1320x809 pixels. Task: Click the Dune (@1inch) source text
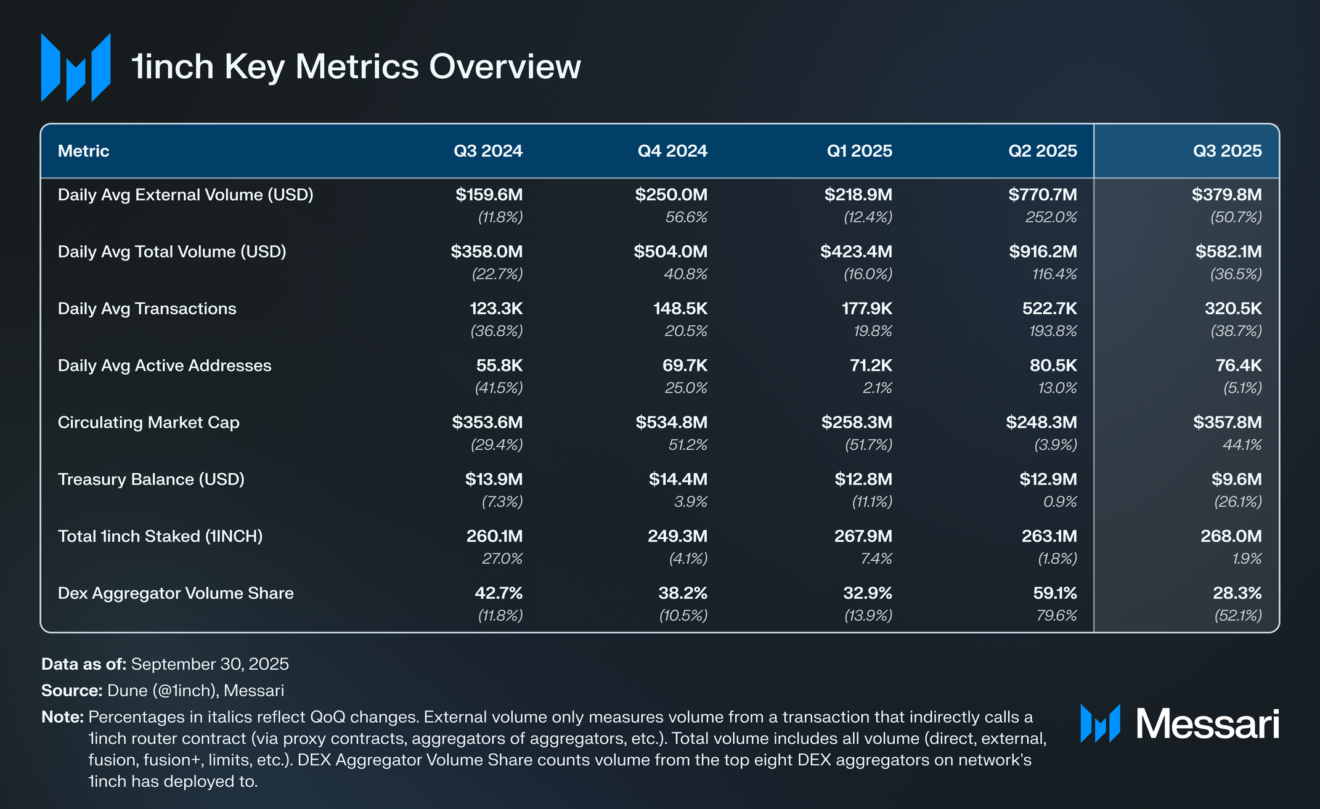(x=163, y=691)
